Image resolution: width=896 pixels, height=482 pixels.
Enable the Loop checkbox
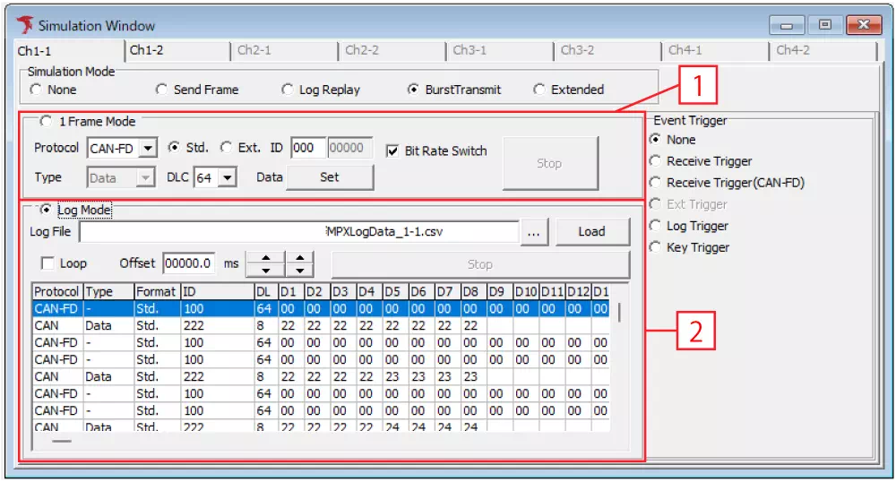48,264
